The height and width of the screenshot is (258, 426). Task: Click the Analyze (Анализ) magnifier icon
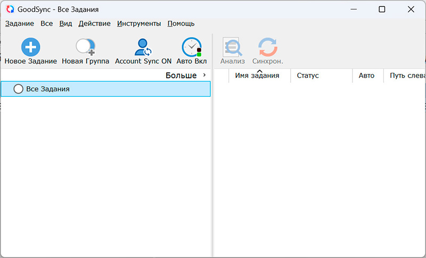[232, 47]
